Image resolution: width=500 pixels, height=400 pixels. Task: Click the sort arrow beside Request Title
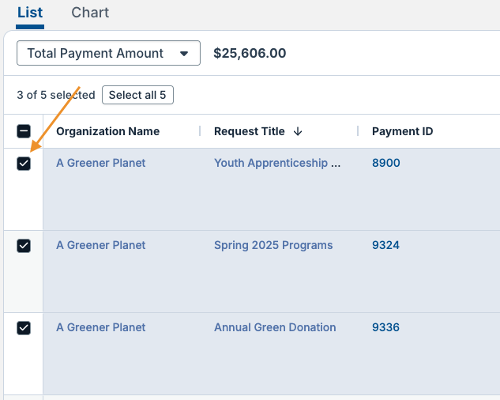298,132
